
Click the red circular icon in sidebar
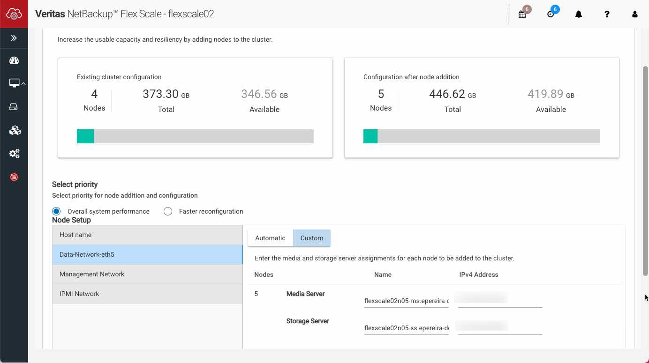click(14, 177)
